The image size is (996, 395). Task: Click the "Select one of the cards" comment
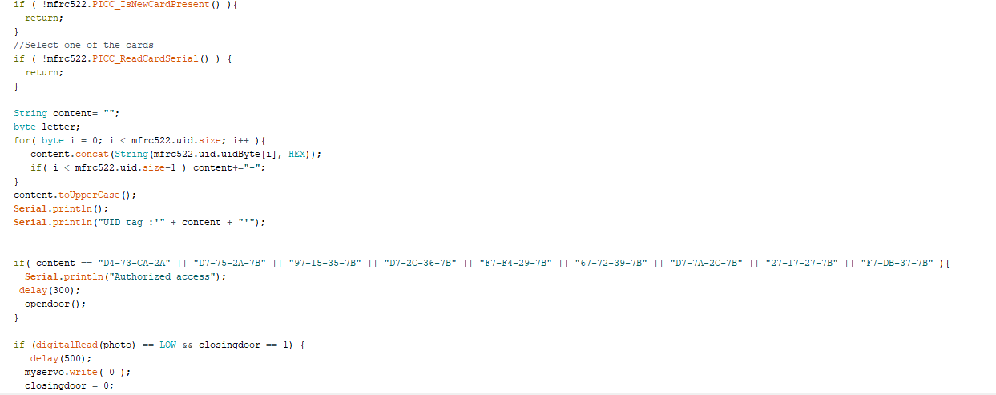tap(83, 45)
